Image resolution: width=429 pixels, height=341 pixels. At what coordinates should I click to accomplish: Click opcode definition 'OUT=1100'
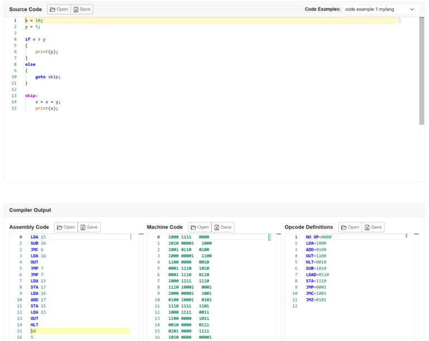click(316, 256)
